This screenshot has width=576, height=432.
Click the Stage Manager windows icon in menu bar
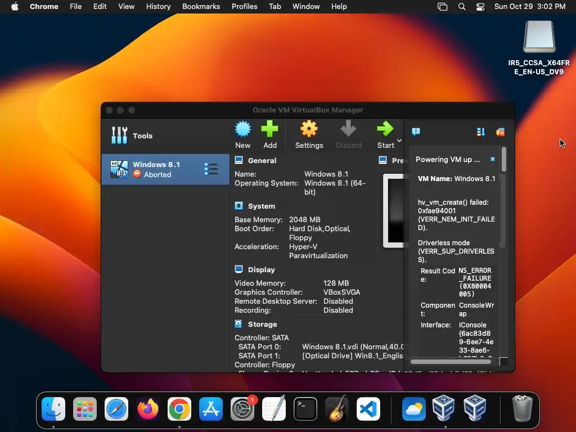click(x=442, y=7)
